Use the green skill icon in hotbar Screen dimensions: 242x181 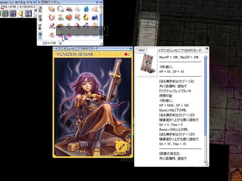pyautogui.click(x=5, y=13)
